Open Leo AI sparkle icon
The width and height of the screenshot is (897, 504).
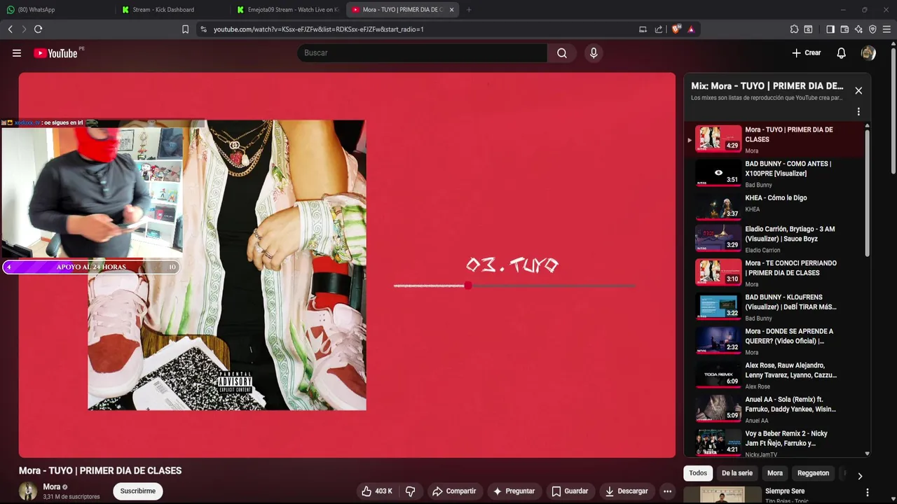[858, 29]
